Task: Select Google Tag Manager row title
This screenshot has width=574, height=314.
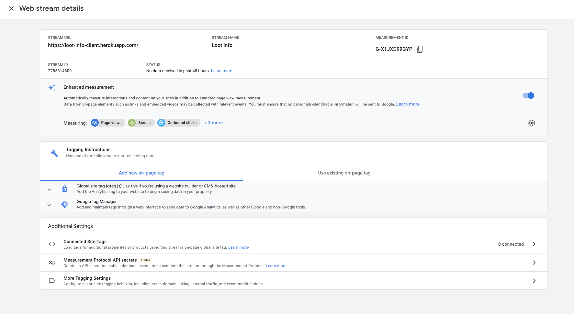Action: pyautogui.click(x=96, y=202)
